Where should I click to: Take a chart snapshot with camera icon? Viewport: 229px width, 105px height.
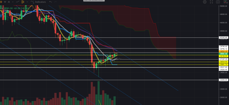click(218, 2)
